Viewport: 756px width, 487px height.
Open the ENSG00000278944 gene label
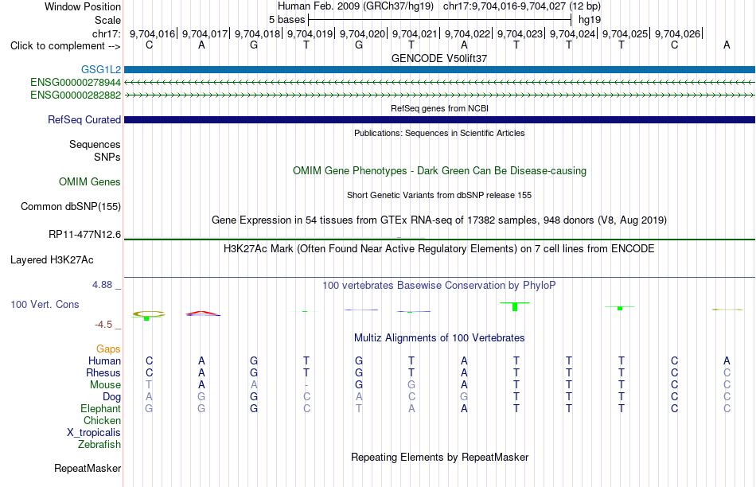[76, 83]
